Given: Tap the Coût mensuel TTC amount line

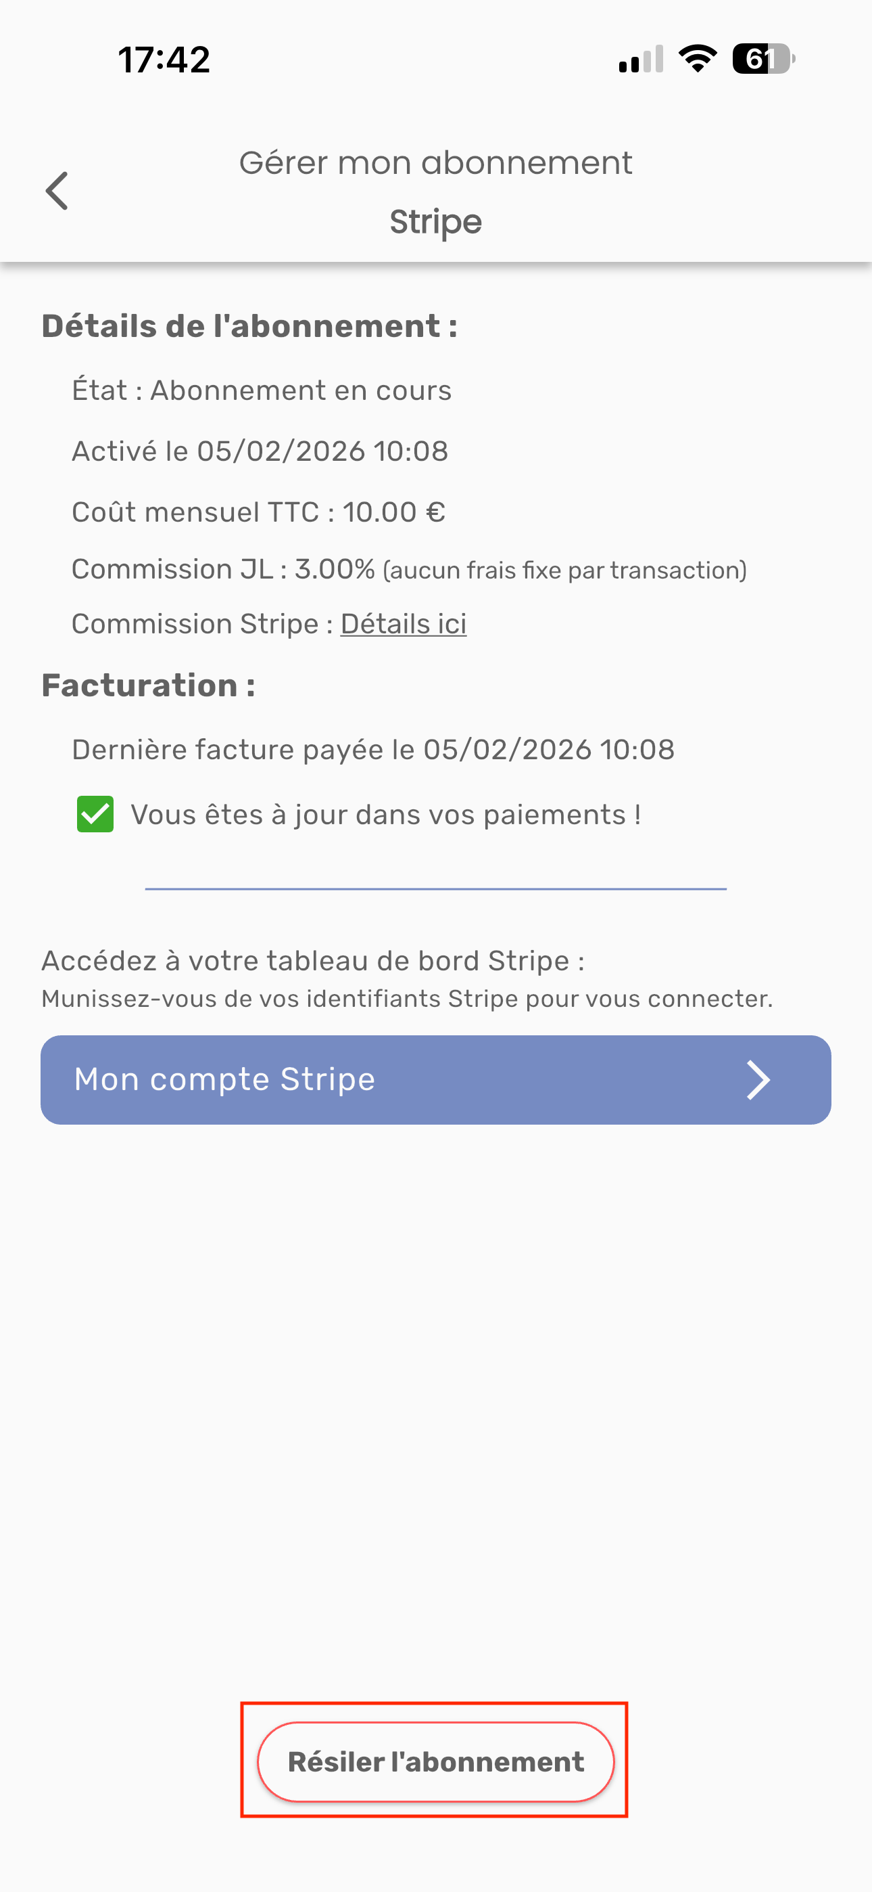Looking at the screenshot, I should point(258,512).
